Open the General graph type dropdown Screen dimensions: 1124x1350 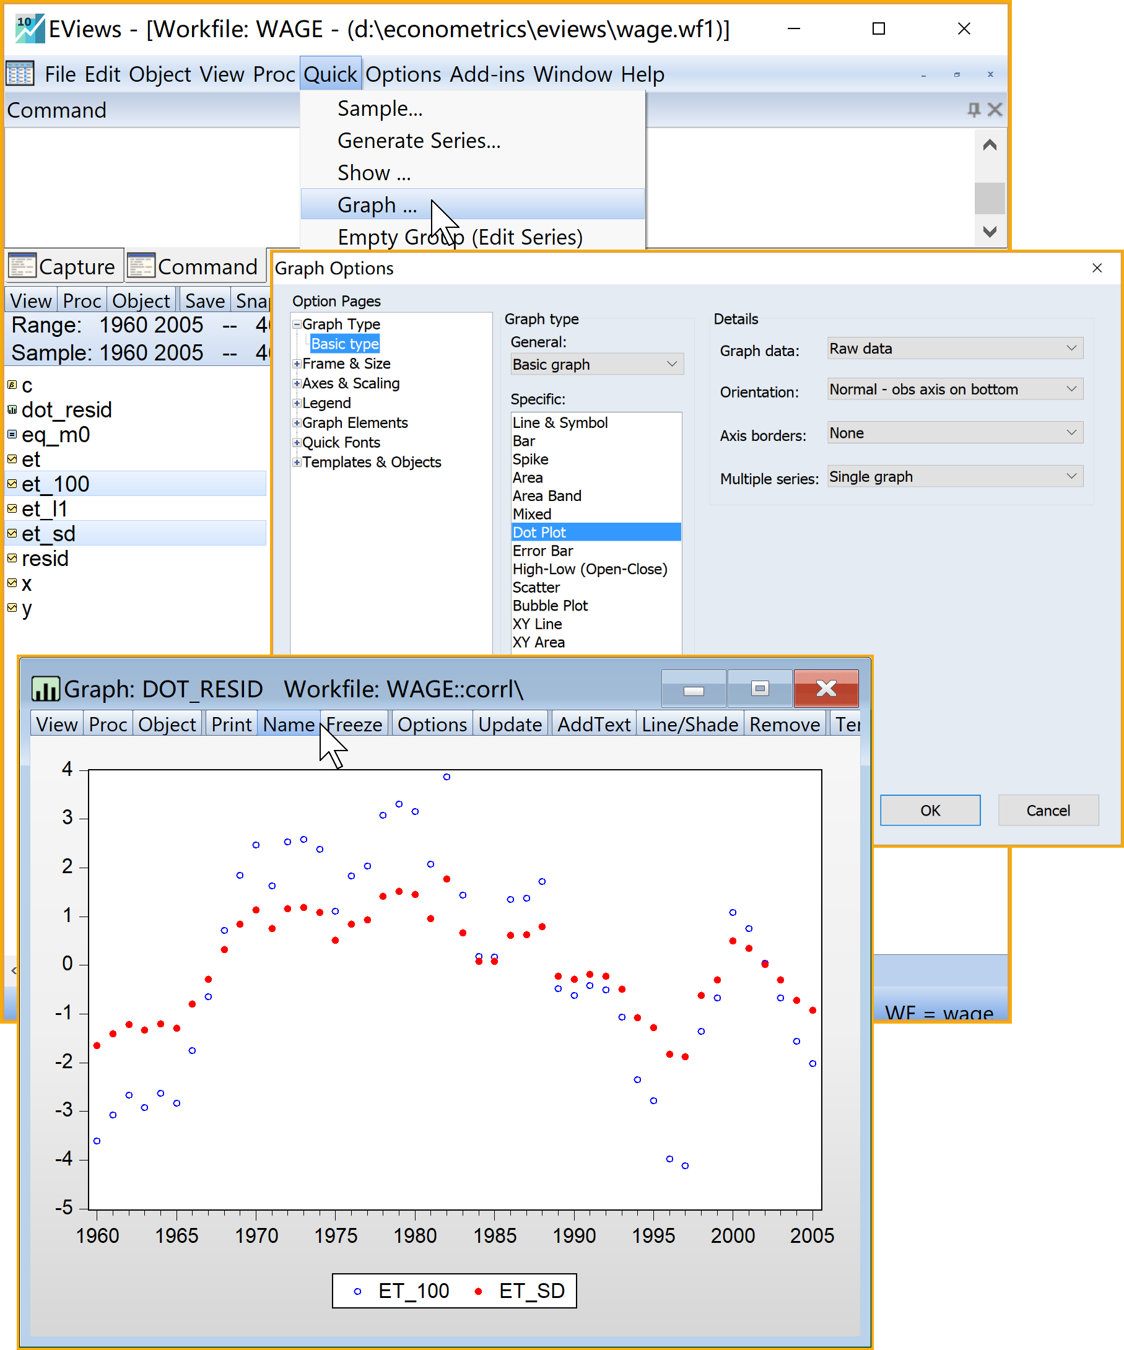point(596,365)
